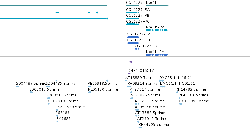Select the CG11227-RC transcript glyph
Viewport: 250px width, 129px height.
(133, 24)
